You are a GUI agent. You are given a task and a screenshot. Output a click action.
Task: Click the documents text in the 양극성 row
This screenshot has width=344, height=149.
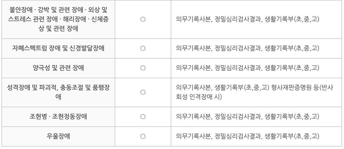[248, 68]
